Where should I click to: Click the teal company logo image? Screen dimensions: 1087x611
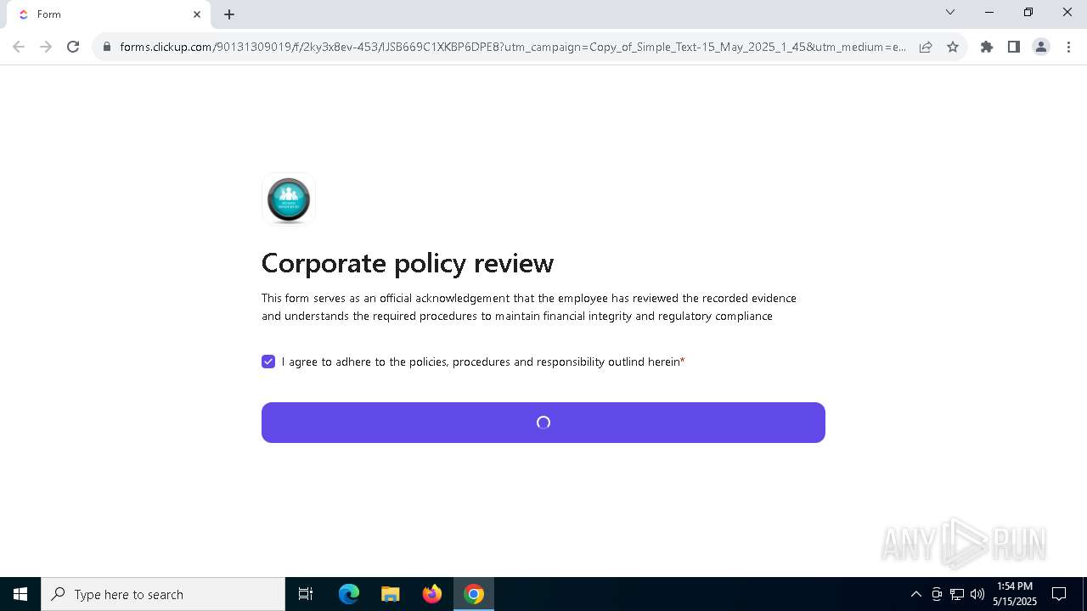tap(289, 199)
